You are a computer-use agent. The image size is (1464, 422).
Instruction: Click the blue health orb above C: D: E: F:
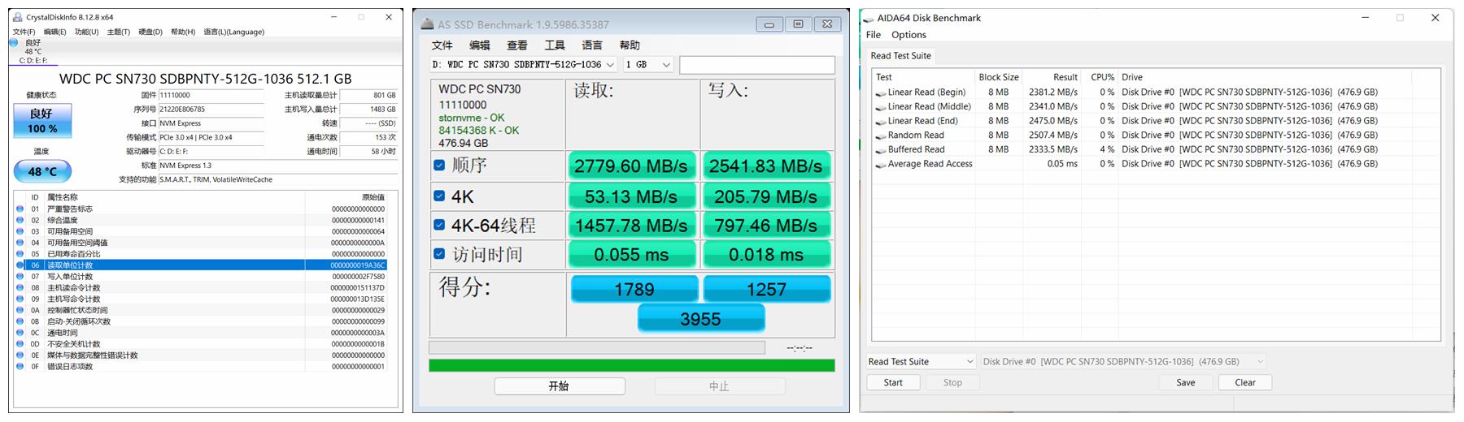tap(14, 42)
